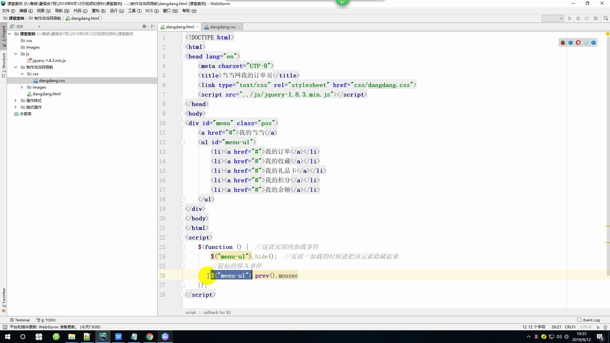The image size is (610, 343).
Task: Close the dangdang.html tab
Action: click(x=197, y=27)
